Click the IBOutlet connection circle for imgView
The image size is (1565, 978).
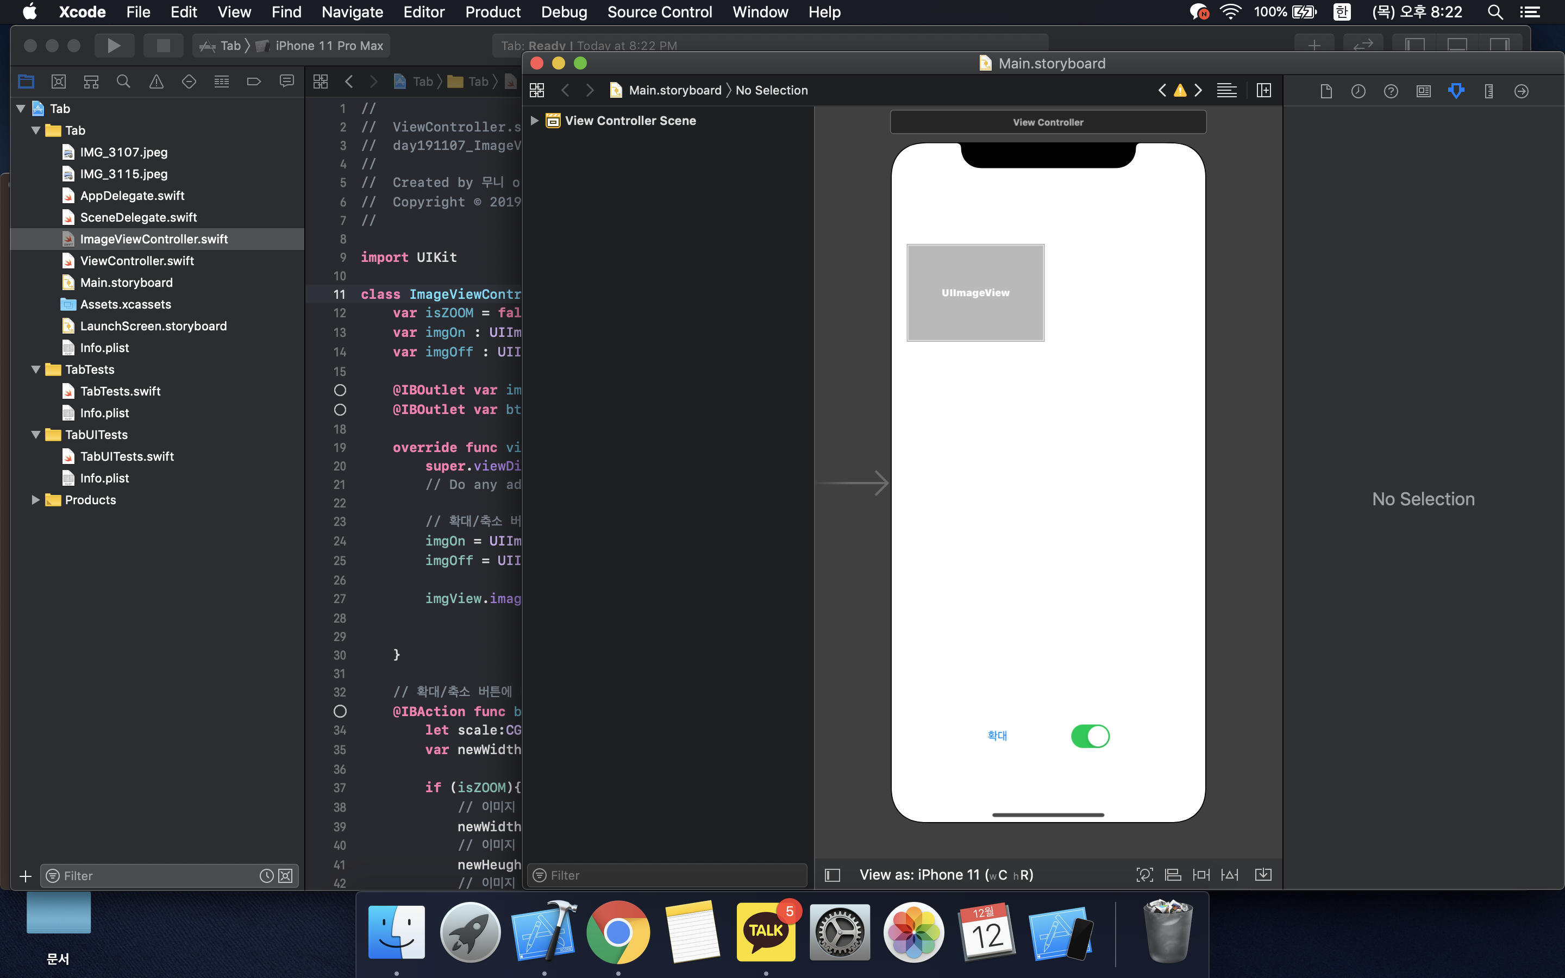point(340,390)
